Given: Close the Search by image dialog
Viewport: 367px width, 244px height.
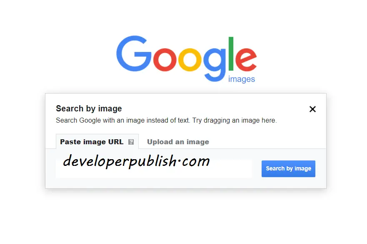Looking at the screenshot, I should pos(312,109).
